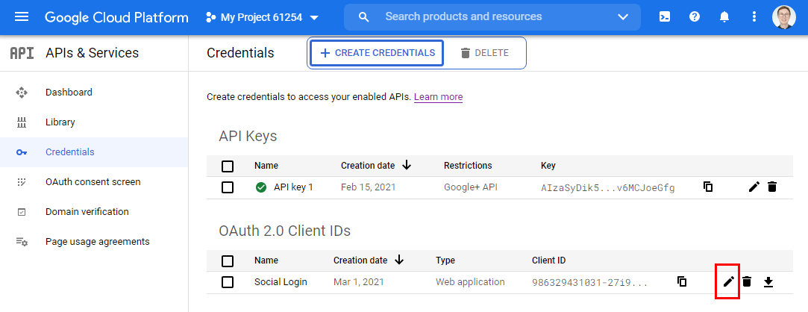
Task: Select Credentials in the sidebar
Action: pyautogui.click(x=94, y=152)
